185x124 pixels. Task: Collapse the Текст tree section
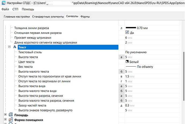pyautogui.click(x=9, y=47)
